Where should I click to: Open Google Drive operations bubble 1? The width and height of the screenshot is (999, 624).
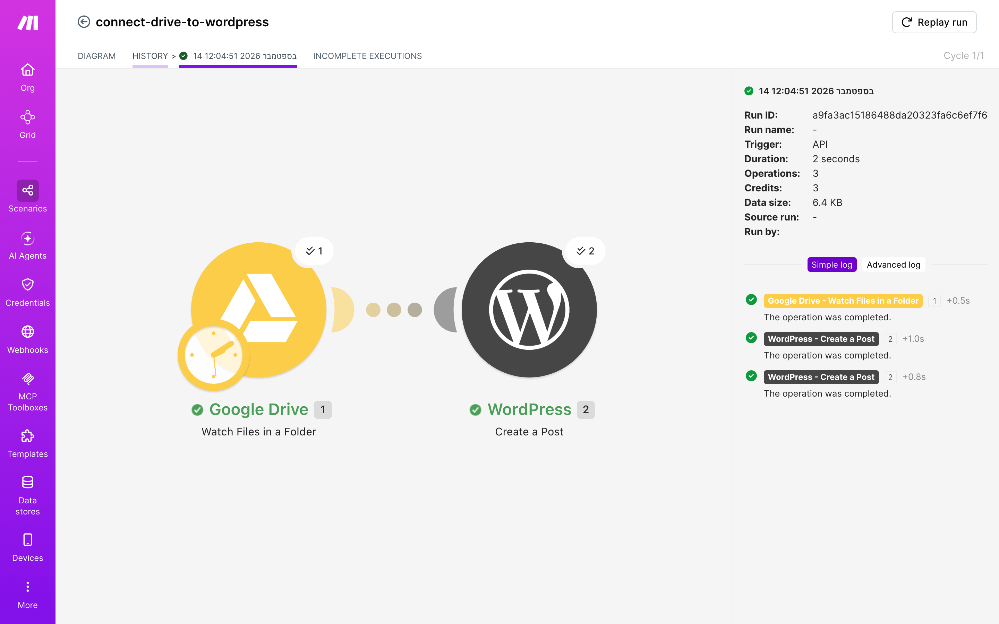314,251
